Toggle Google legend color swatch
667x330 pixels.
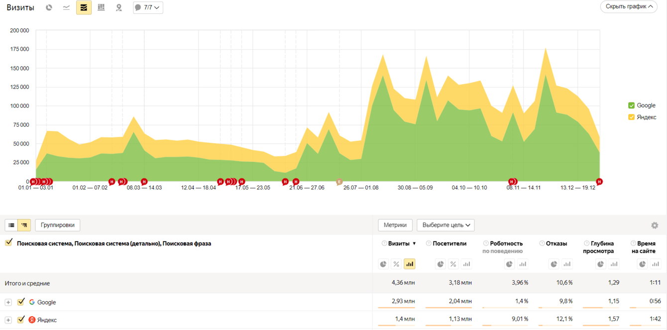click(631, 105)
